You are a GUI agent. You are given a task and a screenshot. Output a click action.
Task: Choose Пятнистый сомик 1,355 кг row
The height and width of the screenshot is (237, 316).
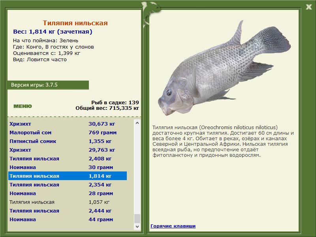point(67,141)
